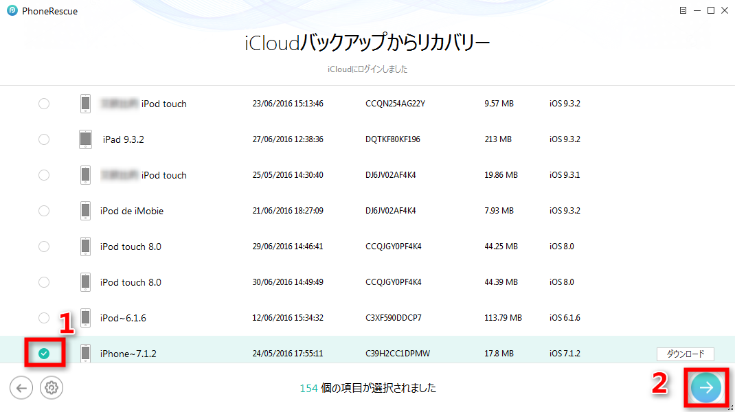This screenshot has height=412, width=735.
Task: Click device icon for iPod~6.1.6
Action: point(85,318)
